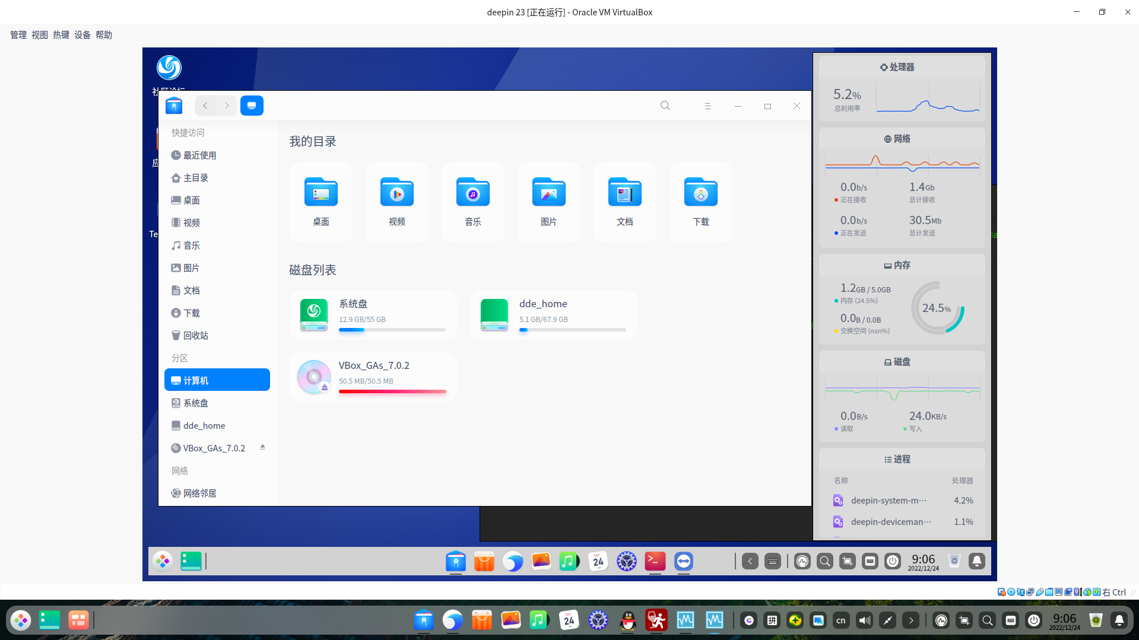Open the trash in the guest dock
The height and width of the screenshot is (640, 1139).
pos(954,561)
